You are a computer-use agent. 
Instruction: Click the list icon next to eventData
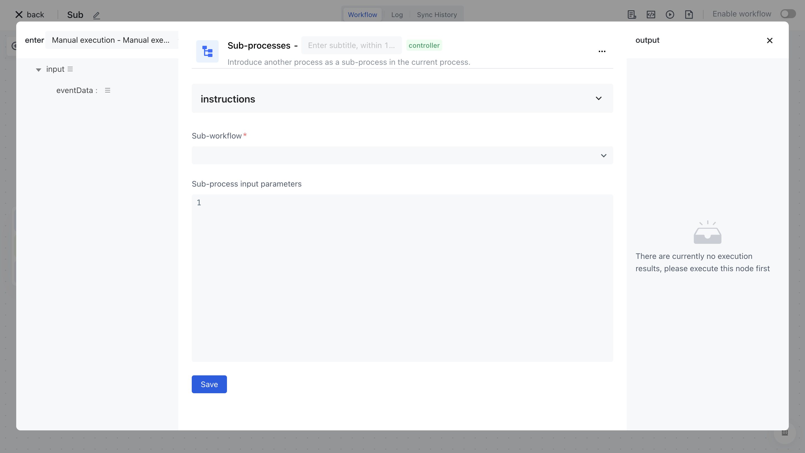click(x=108, y=90)
